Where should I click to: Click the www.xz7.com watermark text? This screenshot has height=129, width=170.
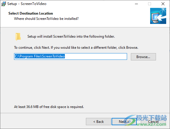point(151,124)
